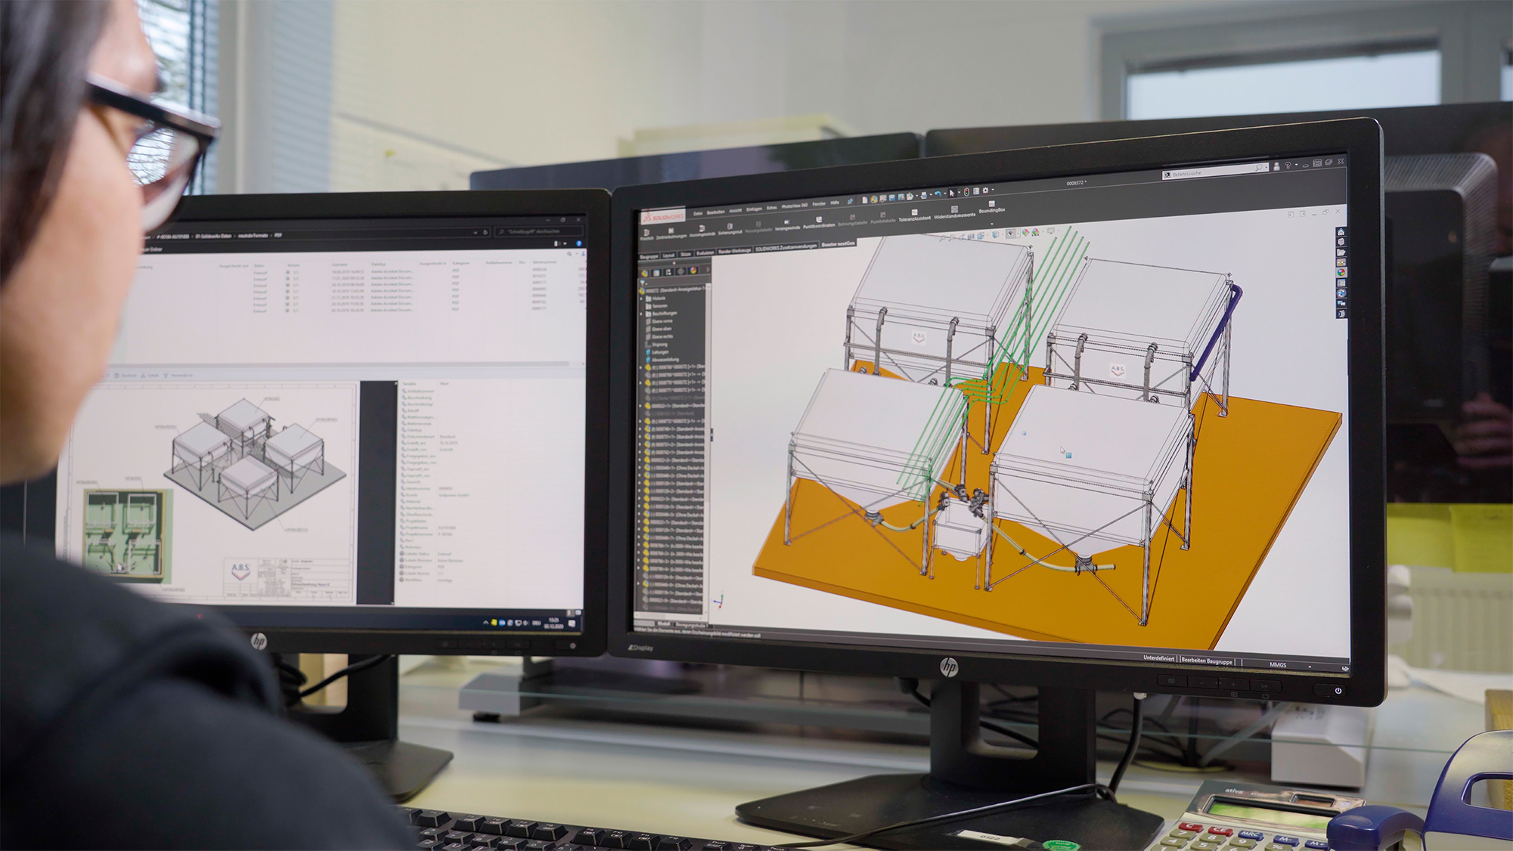Click the Kategorie column header in file list
This screenshot has width=1513, height=851.
pos(460,263)
